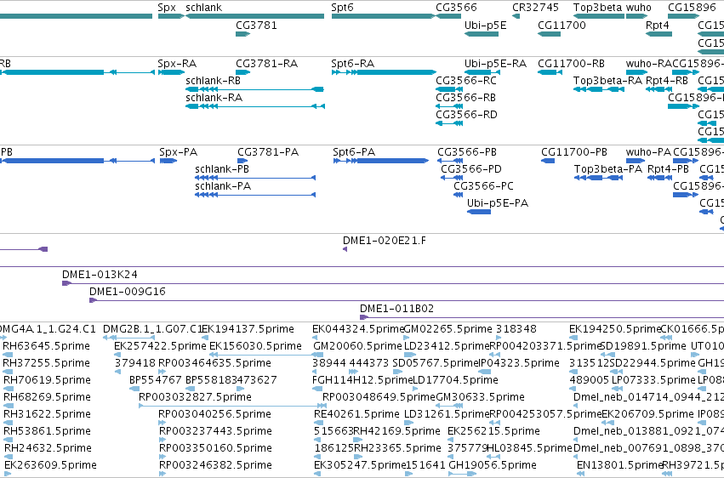The image size is (724, 478).
Task: Click the EK263609.5prime EST label
Action: click(x=50, y=465)
